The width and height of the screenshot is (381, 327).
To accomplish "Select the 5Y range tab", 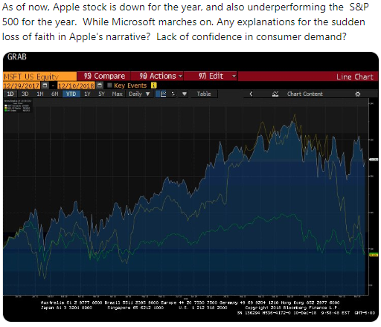I will pyautogui.click(x=101, y=94).
